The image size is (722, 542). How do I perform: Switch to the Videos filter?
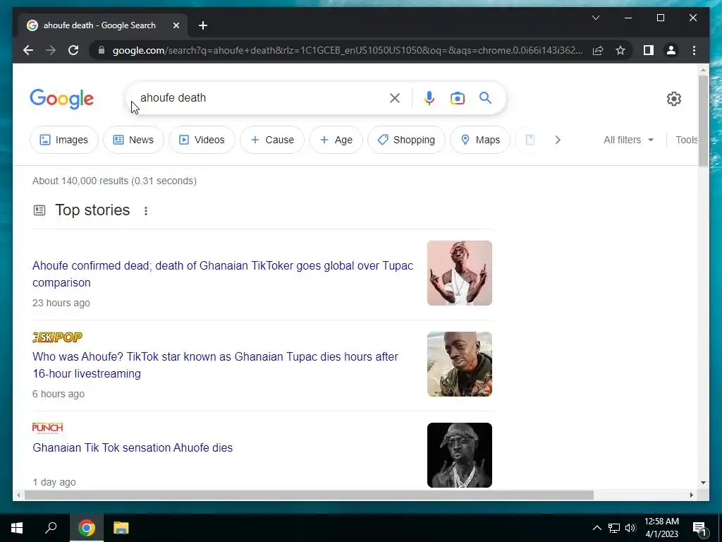[x=202, y=140]
